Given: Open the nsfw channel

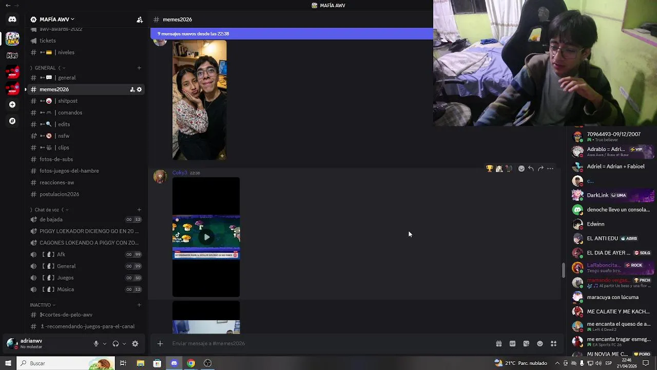Looking at the screenshot, I should [86, 136].
